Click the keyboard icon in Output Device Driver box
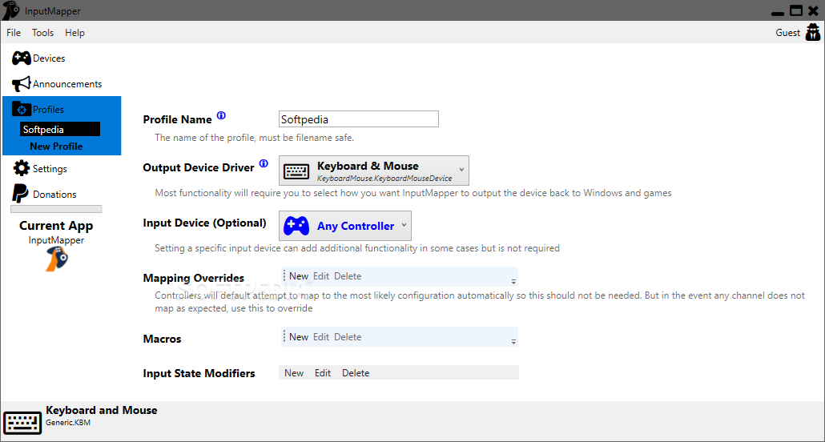This screenshot has width=825, height=442. click(296, 171)
